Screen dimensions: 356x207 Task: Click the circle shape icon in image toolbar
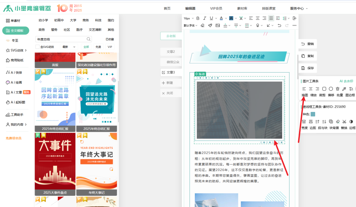pos(331,89)
